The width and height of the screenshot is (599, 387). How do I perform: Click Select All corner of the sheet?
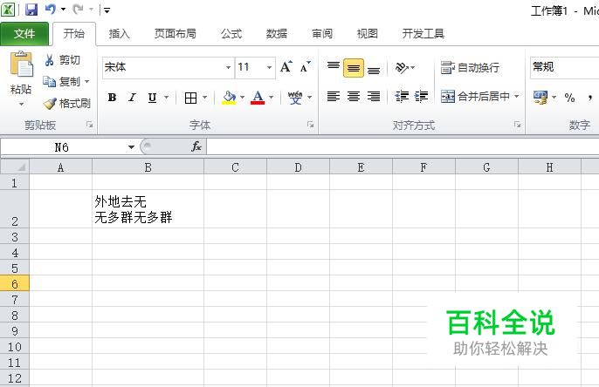click(x=15, y=166)
